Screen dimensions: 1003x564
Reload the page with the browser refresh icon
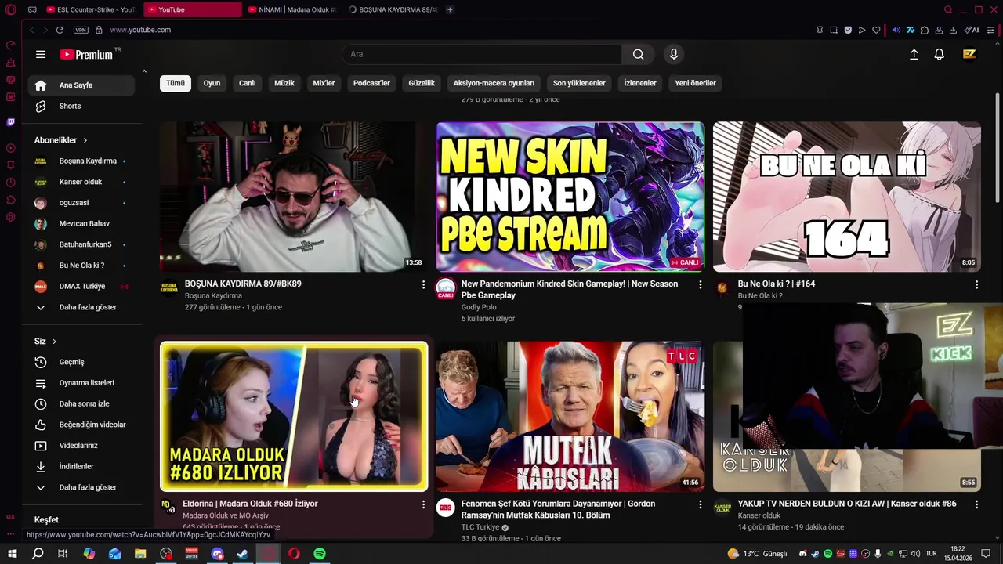60,30
